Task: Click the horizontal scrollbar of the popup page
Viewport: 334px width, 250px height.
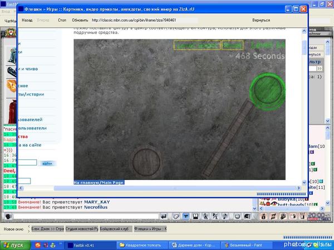Action: (175, 188)
